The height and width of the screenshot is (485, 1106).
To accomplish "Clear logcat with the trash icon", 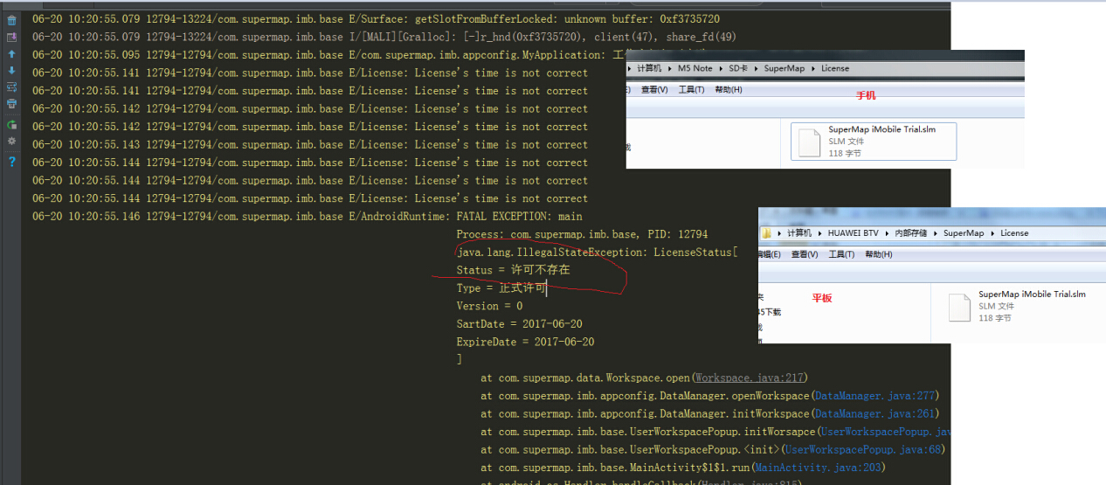I will [11, 20].
